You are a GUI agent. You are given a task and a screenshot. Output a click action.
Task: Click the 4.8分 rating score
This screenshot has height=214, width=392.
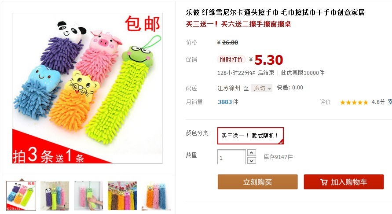pos(378,102)
